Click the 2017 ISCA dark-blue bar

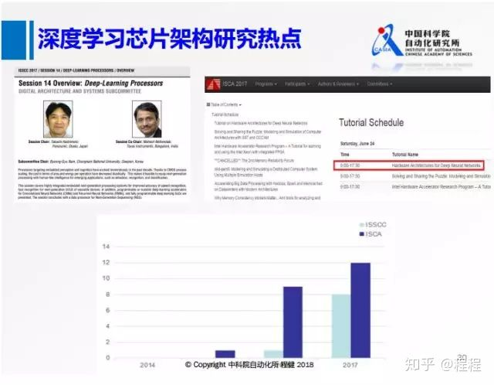360,310
